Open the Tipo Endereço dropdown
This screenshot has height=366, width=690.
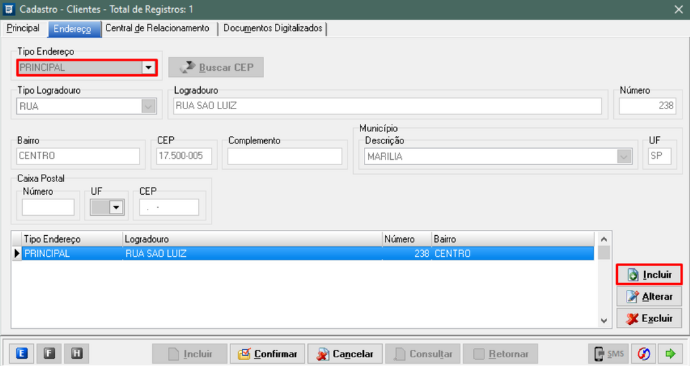coord(148,67)
